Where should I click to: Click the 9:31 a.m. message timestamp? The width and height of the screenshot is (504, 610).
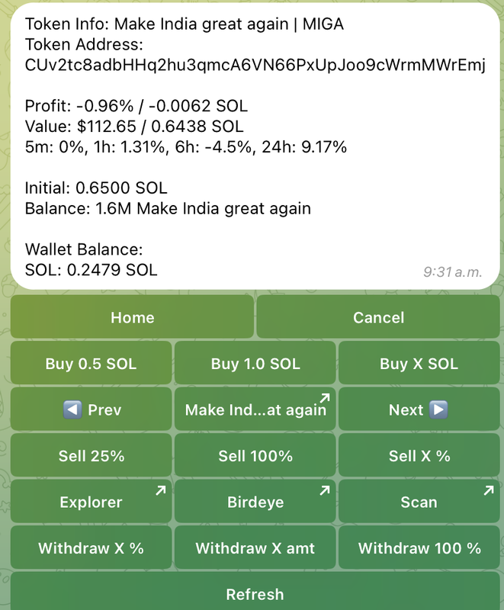click(453, 272)
